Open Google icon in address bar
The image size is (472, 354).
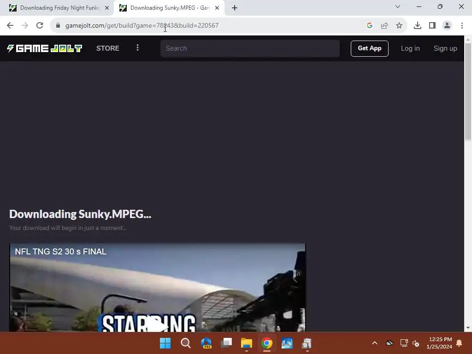(370, 26)
